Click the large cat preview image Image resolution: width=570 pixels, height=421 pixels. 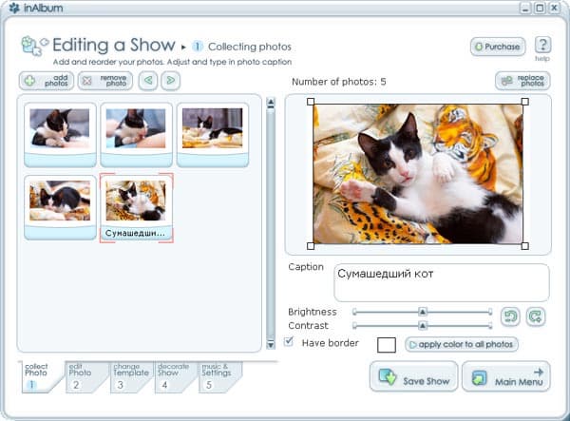click(418, 174)
